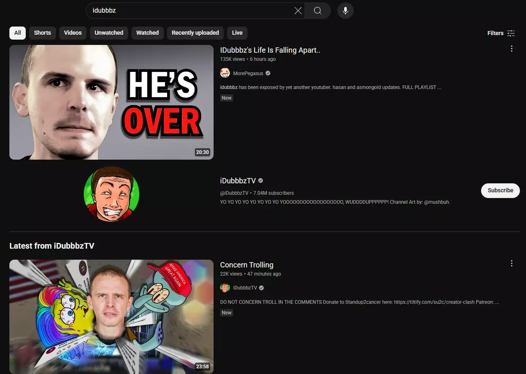Click the 22K views • 47 minutes ago text
The width and height of the screenshot is (526, 374).
pos(250,274)
